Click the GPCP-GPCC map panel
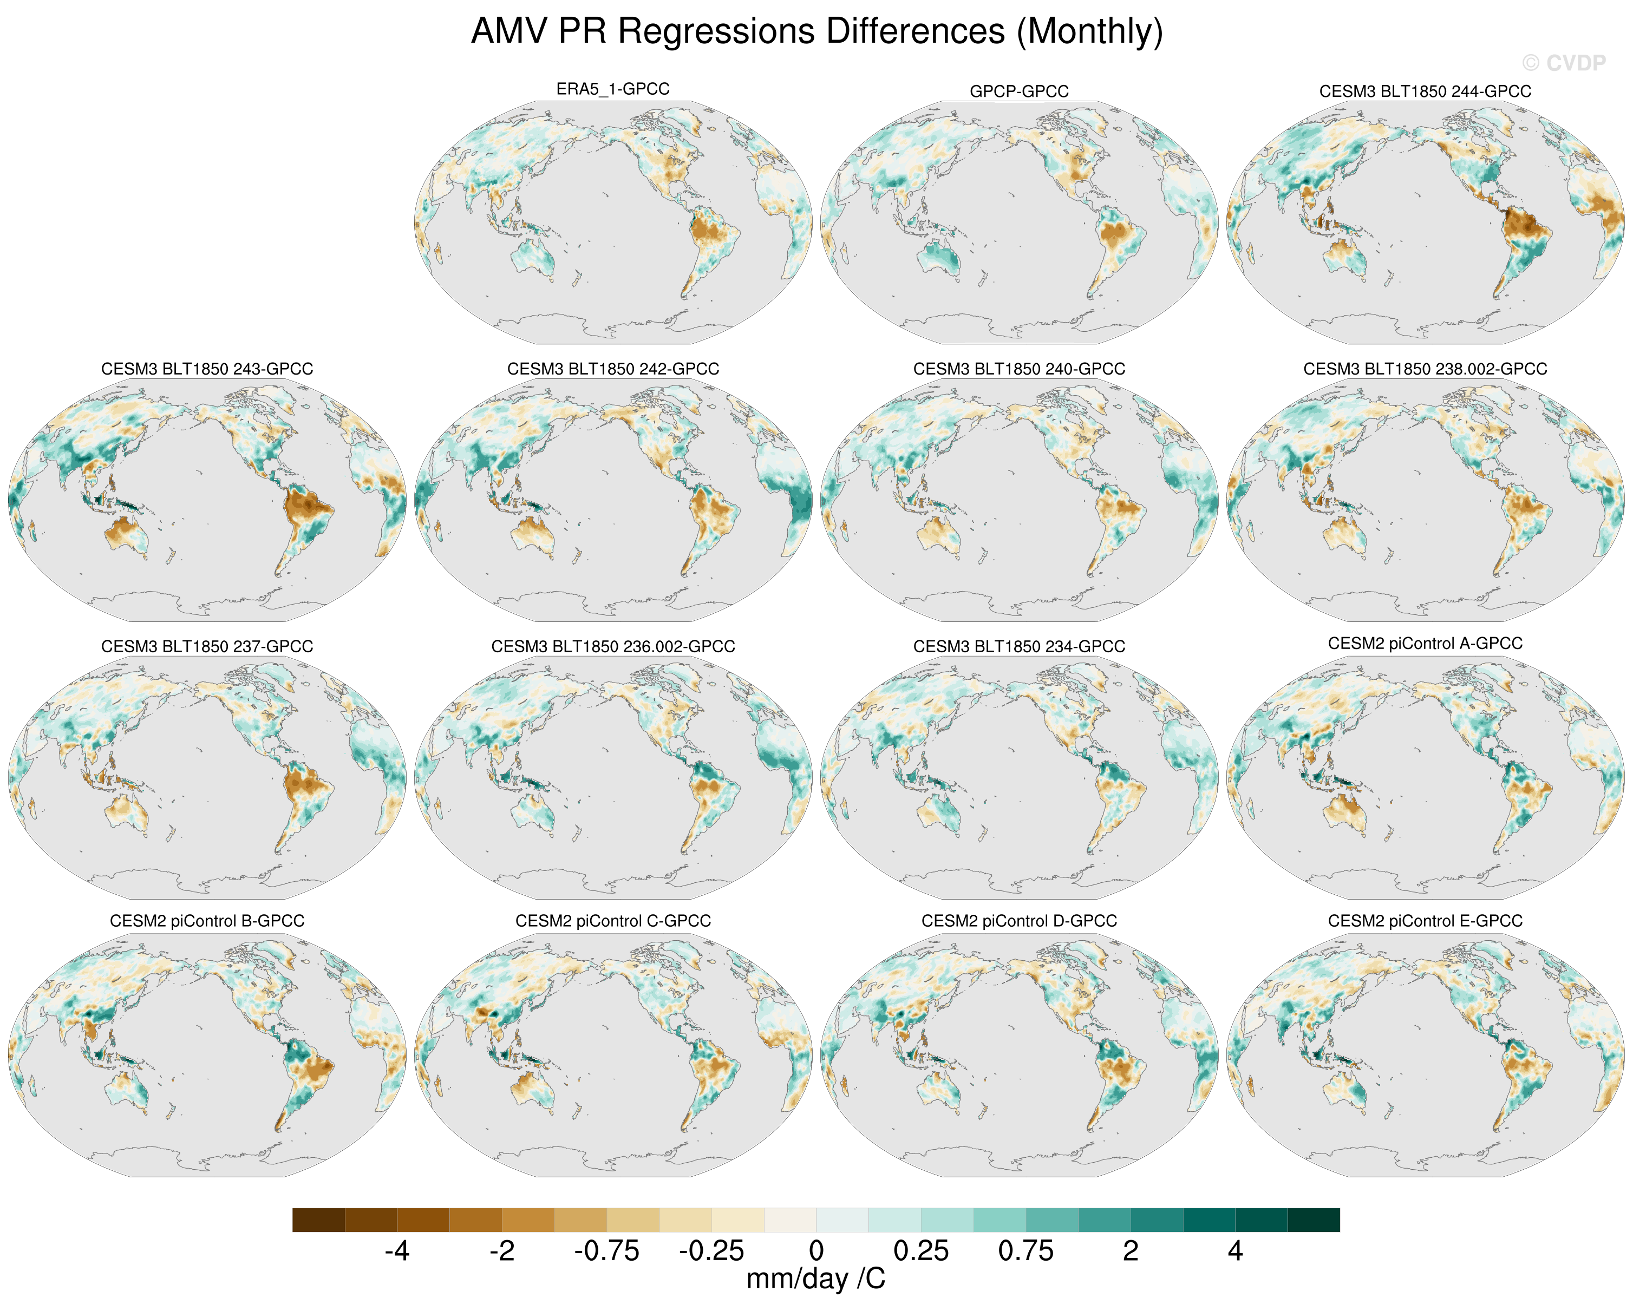The height and width of the screenshot is (1311, 1633). 1019,222
